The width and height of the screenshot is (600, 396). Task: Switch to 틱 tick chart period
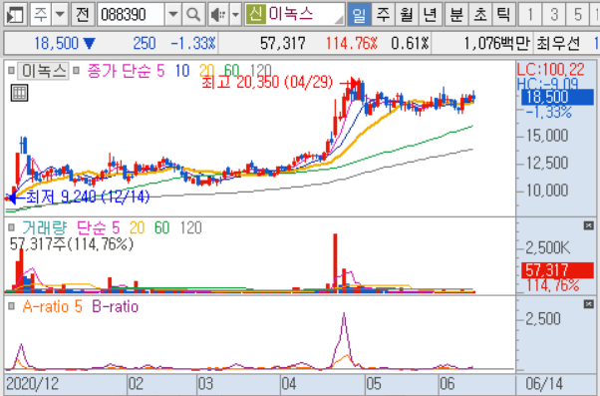pos(503,15)
